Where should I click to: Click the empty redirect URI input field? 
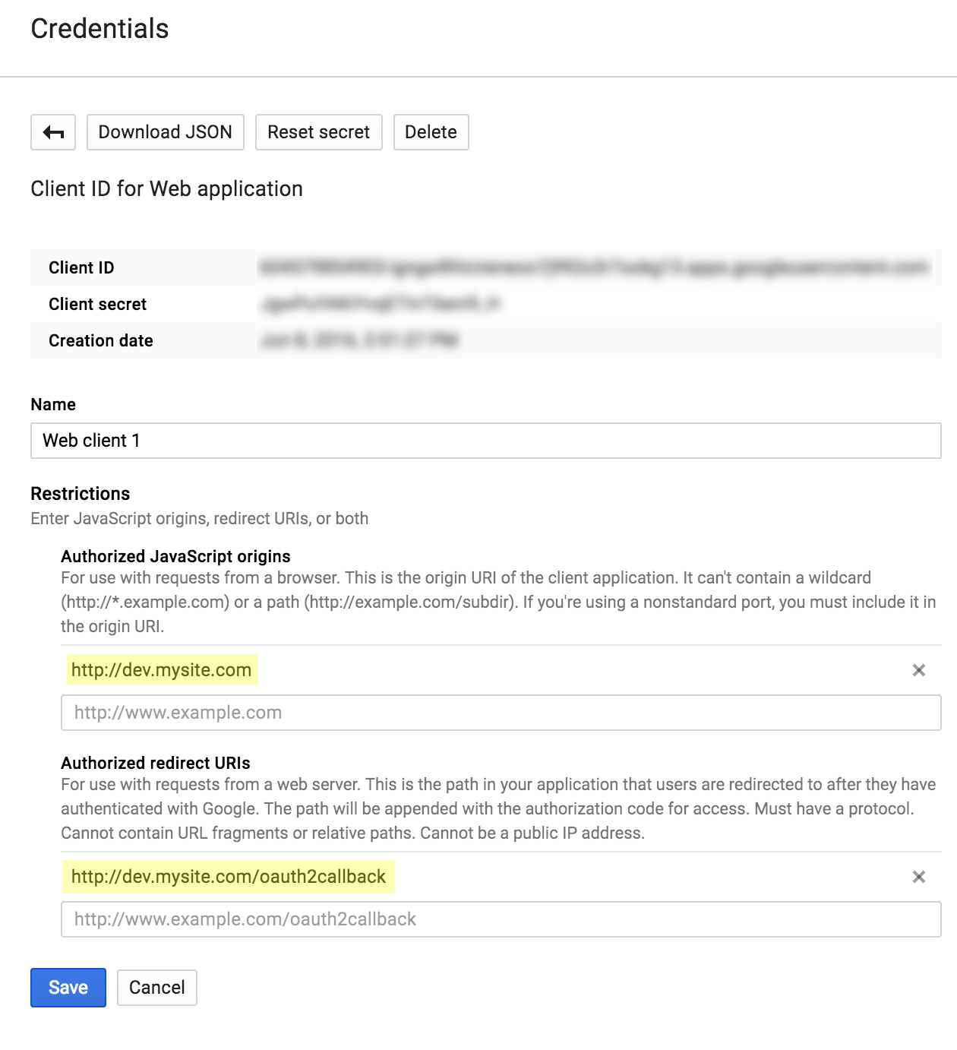coord(304,919)
